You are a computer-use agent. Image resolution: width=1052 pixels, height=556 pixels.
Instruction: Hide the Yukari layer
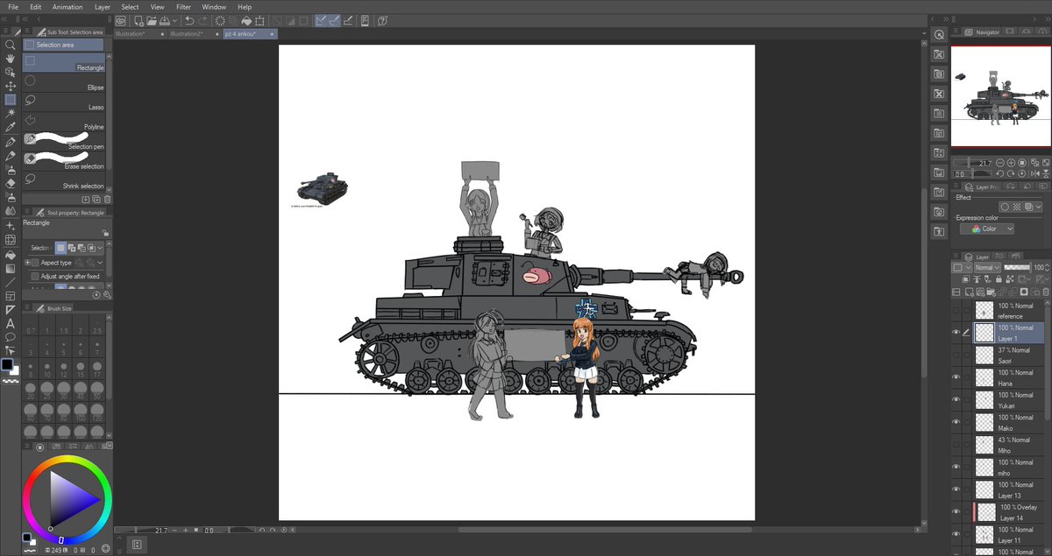956,400
